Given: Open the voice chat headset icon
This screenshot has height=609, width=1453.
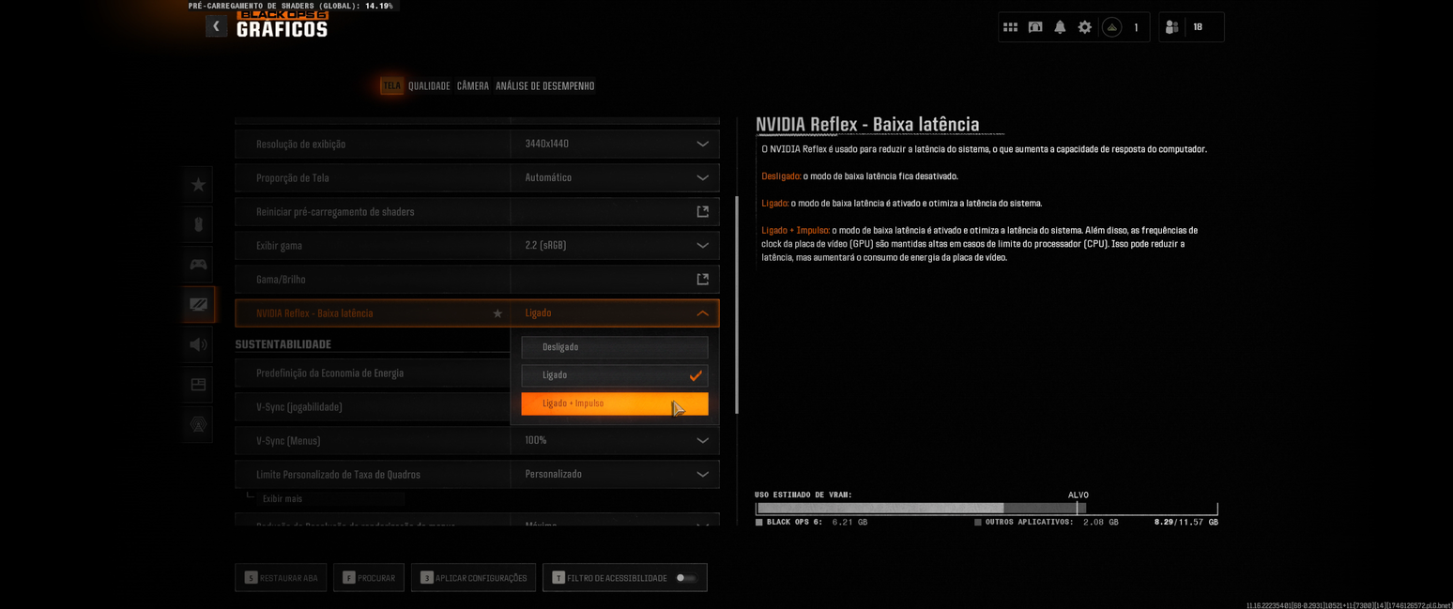Looking at the screenshot, I should 197,424.
